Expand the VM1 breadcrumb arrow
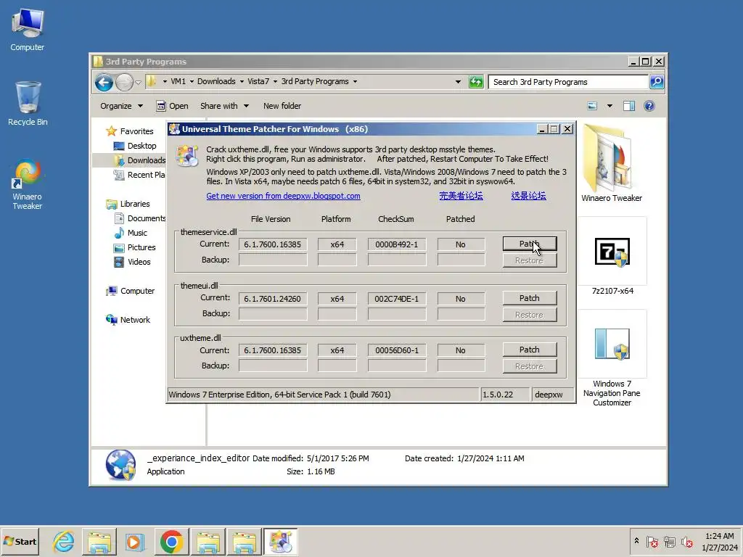The width and height of the screenshot is (743, 557). (192, 81)
